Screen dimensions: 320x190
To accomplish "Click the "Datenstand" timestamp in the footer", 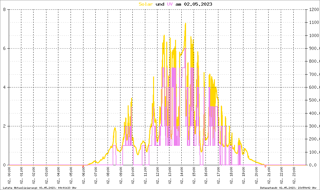I will 288,188.
